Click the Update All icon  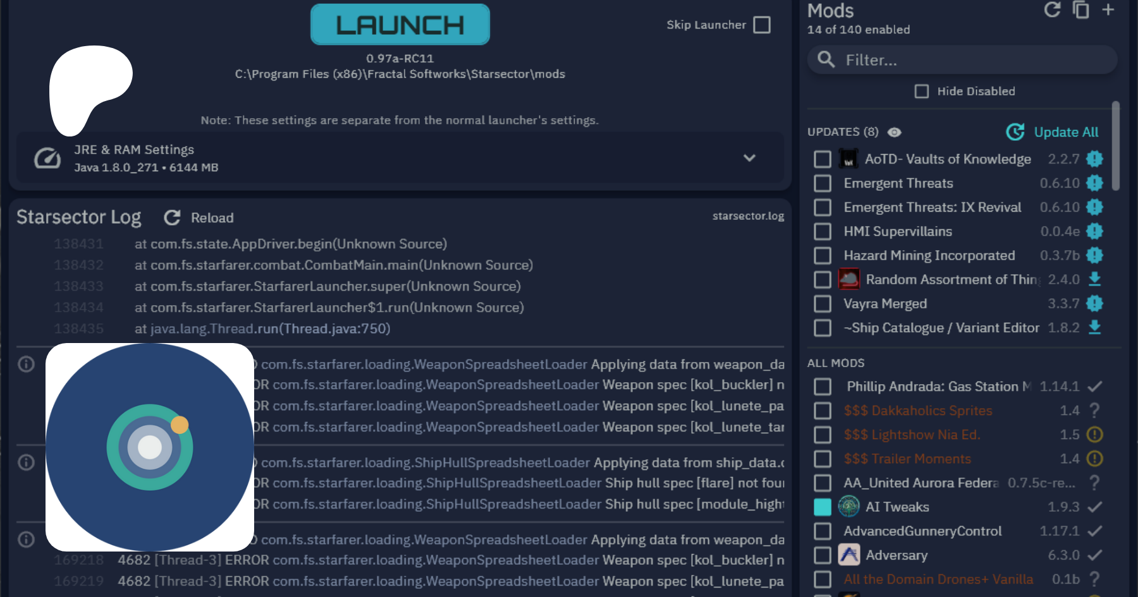1015,132
